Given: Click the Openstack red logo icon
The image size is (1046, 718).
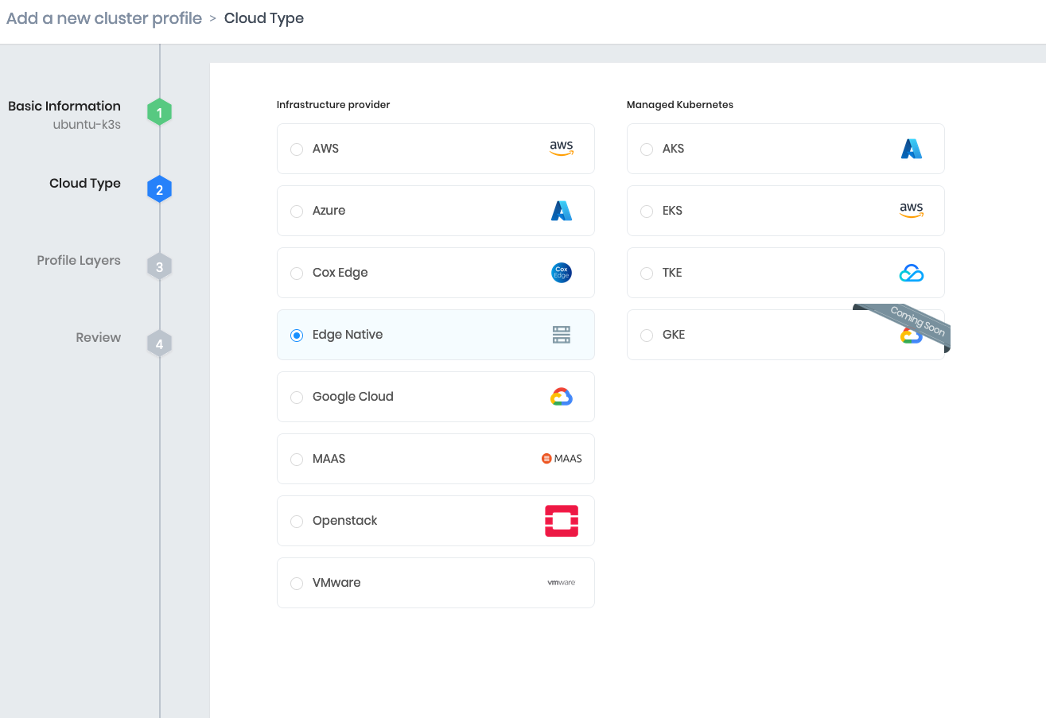Looking at the screenshot, I should click(562, 521).
